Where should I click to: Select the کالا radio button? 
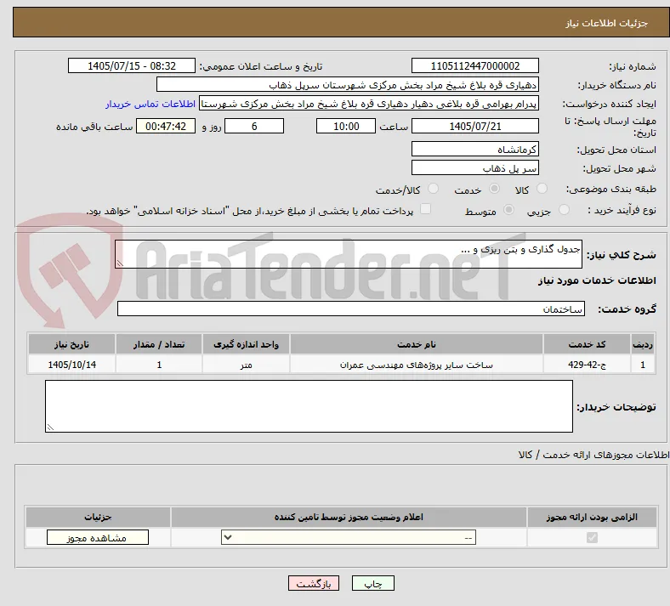(x=542, y=189)
